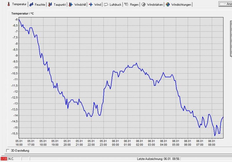
Task: Click the 05.01 16:00 x-axis label
Action: click(19, 143)
